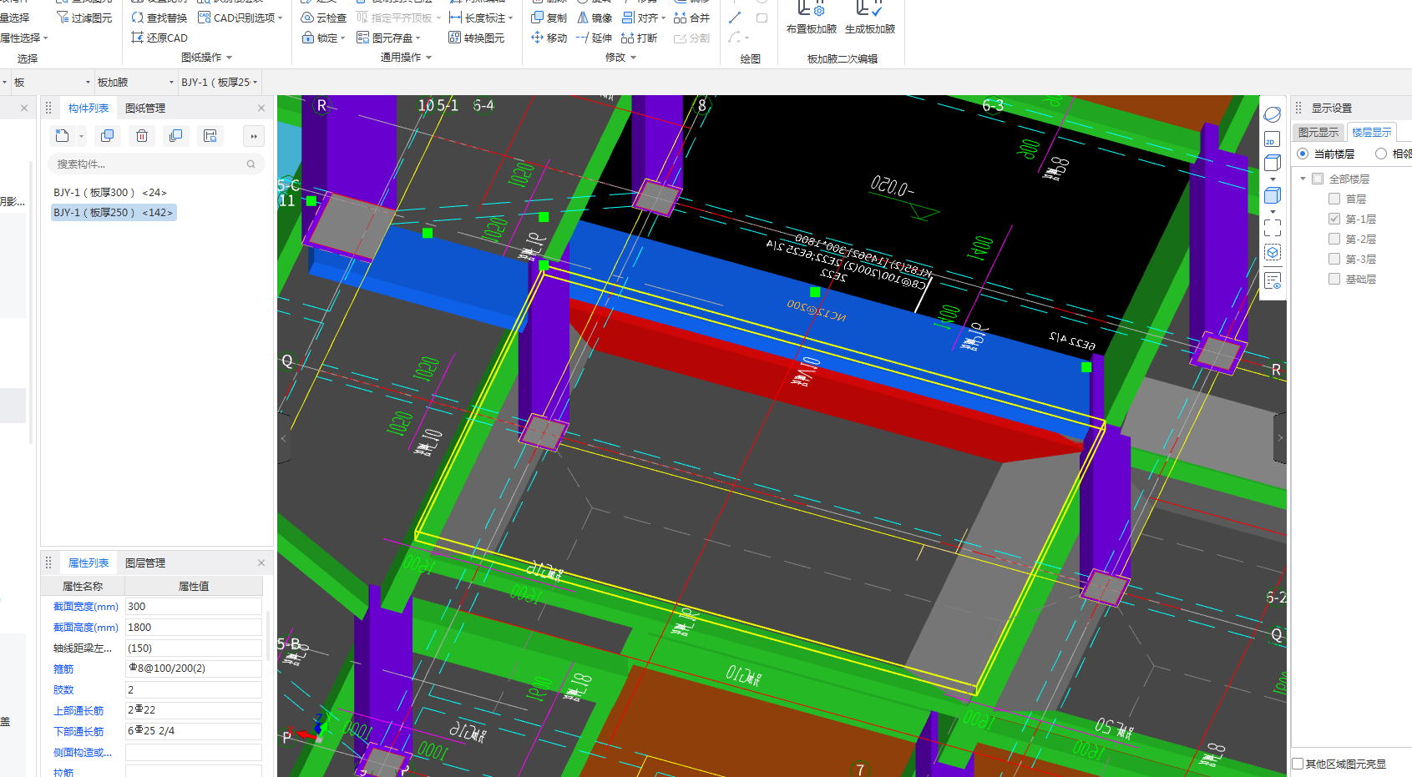This screenshot has width=1412, height=777.
Task: Uncheck the 第-1层 floor checkbox
Action: (1334, 219)
